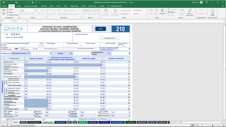The width and height of the screenshot is (226, 127).
Task: Click the BORRADOR button
Action: point(109,38)
